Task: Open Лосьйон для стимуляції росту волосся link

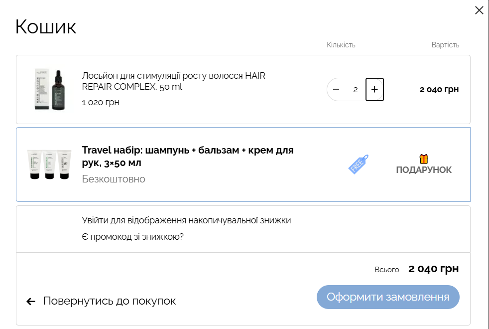Action: [173, 81]
